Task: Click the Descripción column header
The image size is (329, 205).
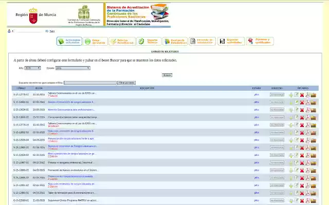Action: [147, 88]
